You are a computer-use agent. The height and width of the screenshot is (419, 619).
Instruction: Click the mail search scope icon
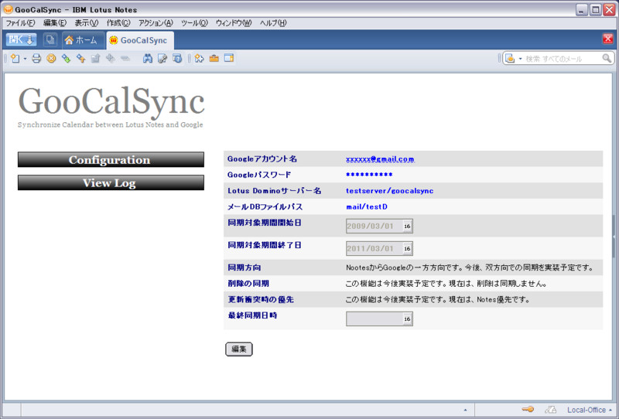511,59
